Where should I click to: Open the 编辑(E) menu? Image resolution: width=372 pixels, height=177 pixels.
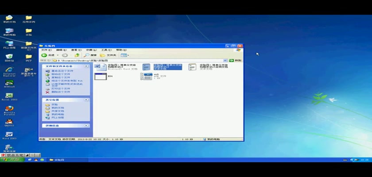pos(61,50)
